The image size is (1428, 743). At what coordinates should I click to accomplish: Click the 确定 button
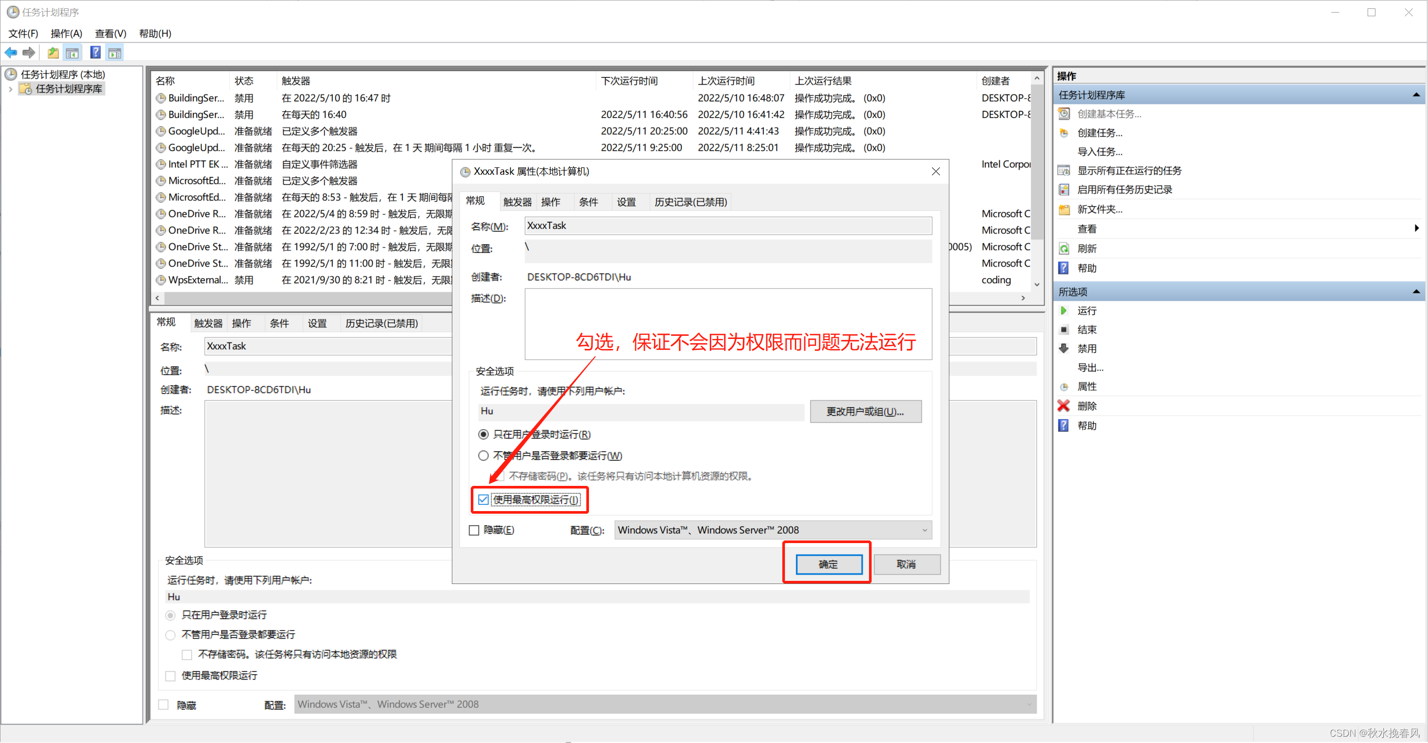click(x=829, y=564)
